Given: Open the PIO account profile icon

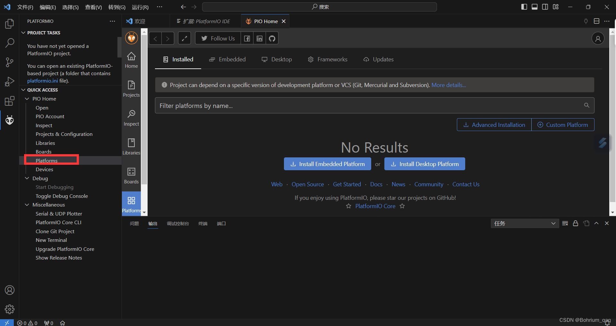Looking at the screenshot, I should click(598, 39).
